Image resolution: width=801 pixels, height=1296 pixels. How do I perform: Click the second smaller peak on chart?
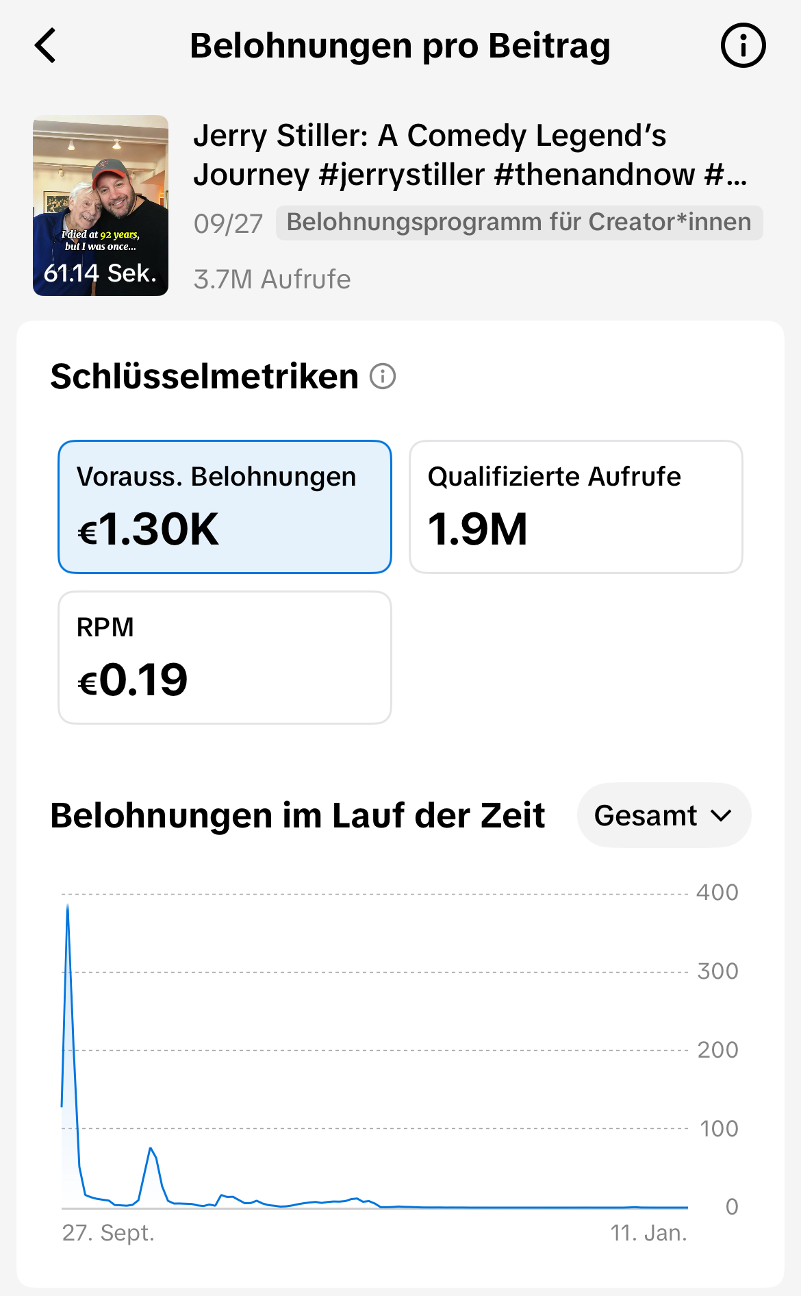tap(151, 1149)
